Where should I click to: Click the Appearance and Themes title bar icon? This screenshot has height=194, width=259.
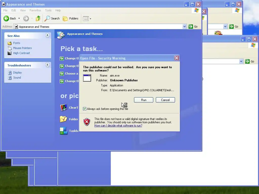tap(4, 4)
